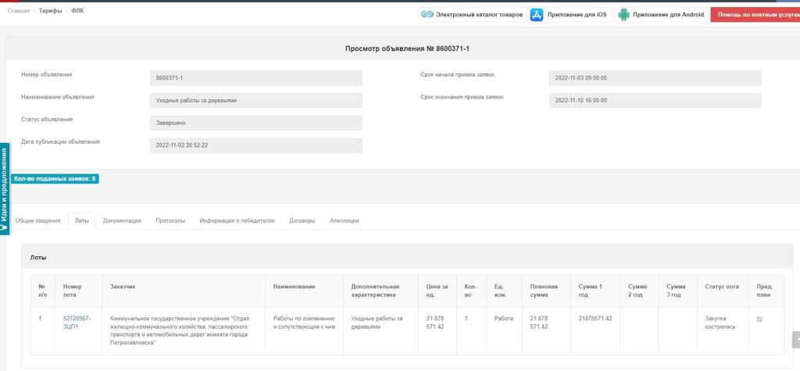800x371 pixels.
Task: Click the Номер объявления field
Action: click(x=255, y=78)
